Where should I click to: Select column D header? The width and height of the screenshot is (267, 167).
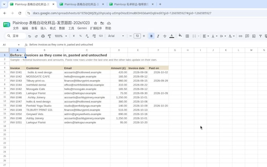(x=119, y=50)
